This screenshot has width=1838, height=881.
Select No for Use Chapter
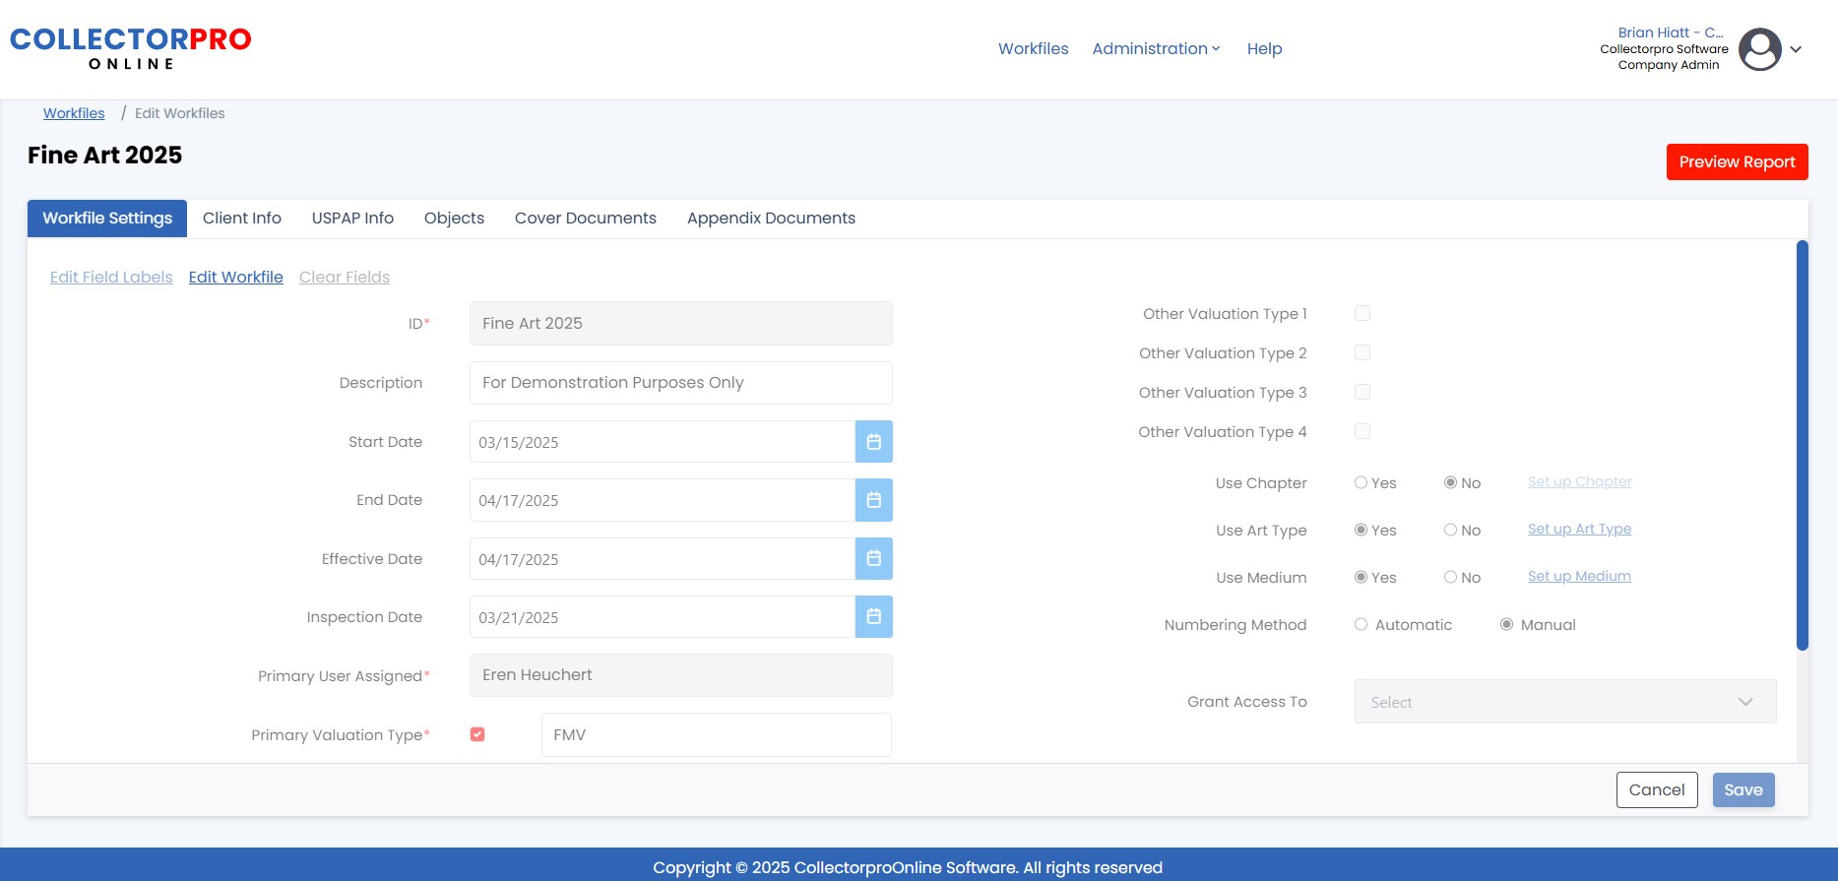(x=1450, y=482)
